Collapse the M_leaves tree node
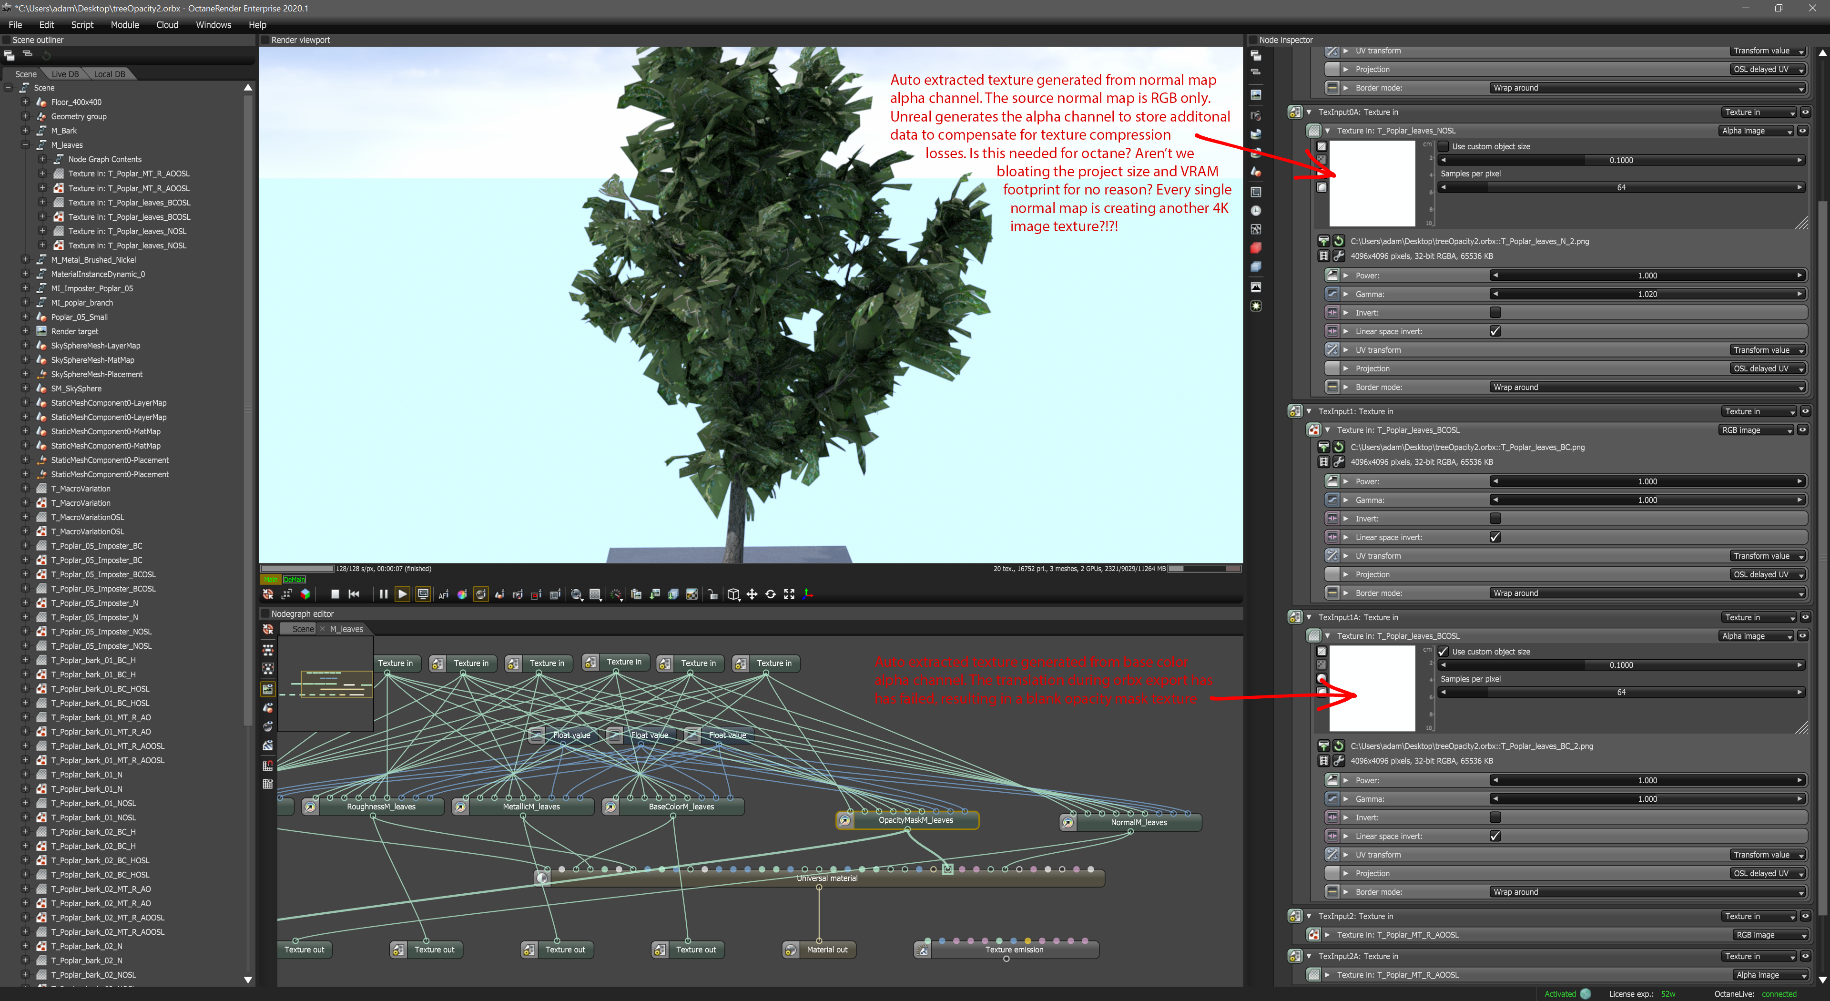Screen dimensions: 1830x1001 [x=26, y=145]
